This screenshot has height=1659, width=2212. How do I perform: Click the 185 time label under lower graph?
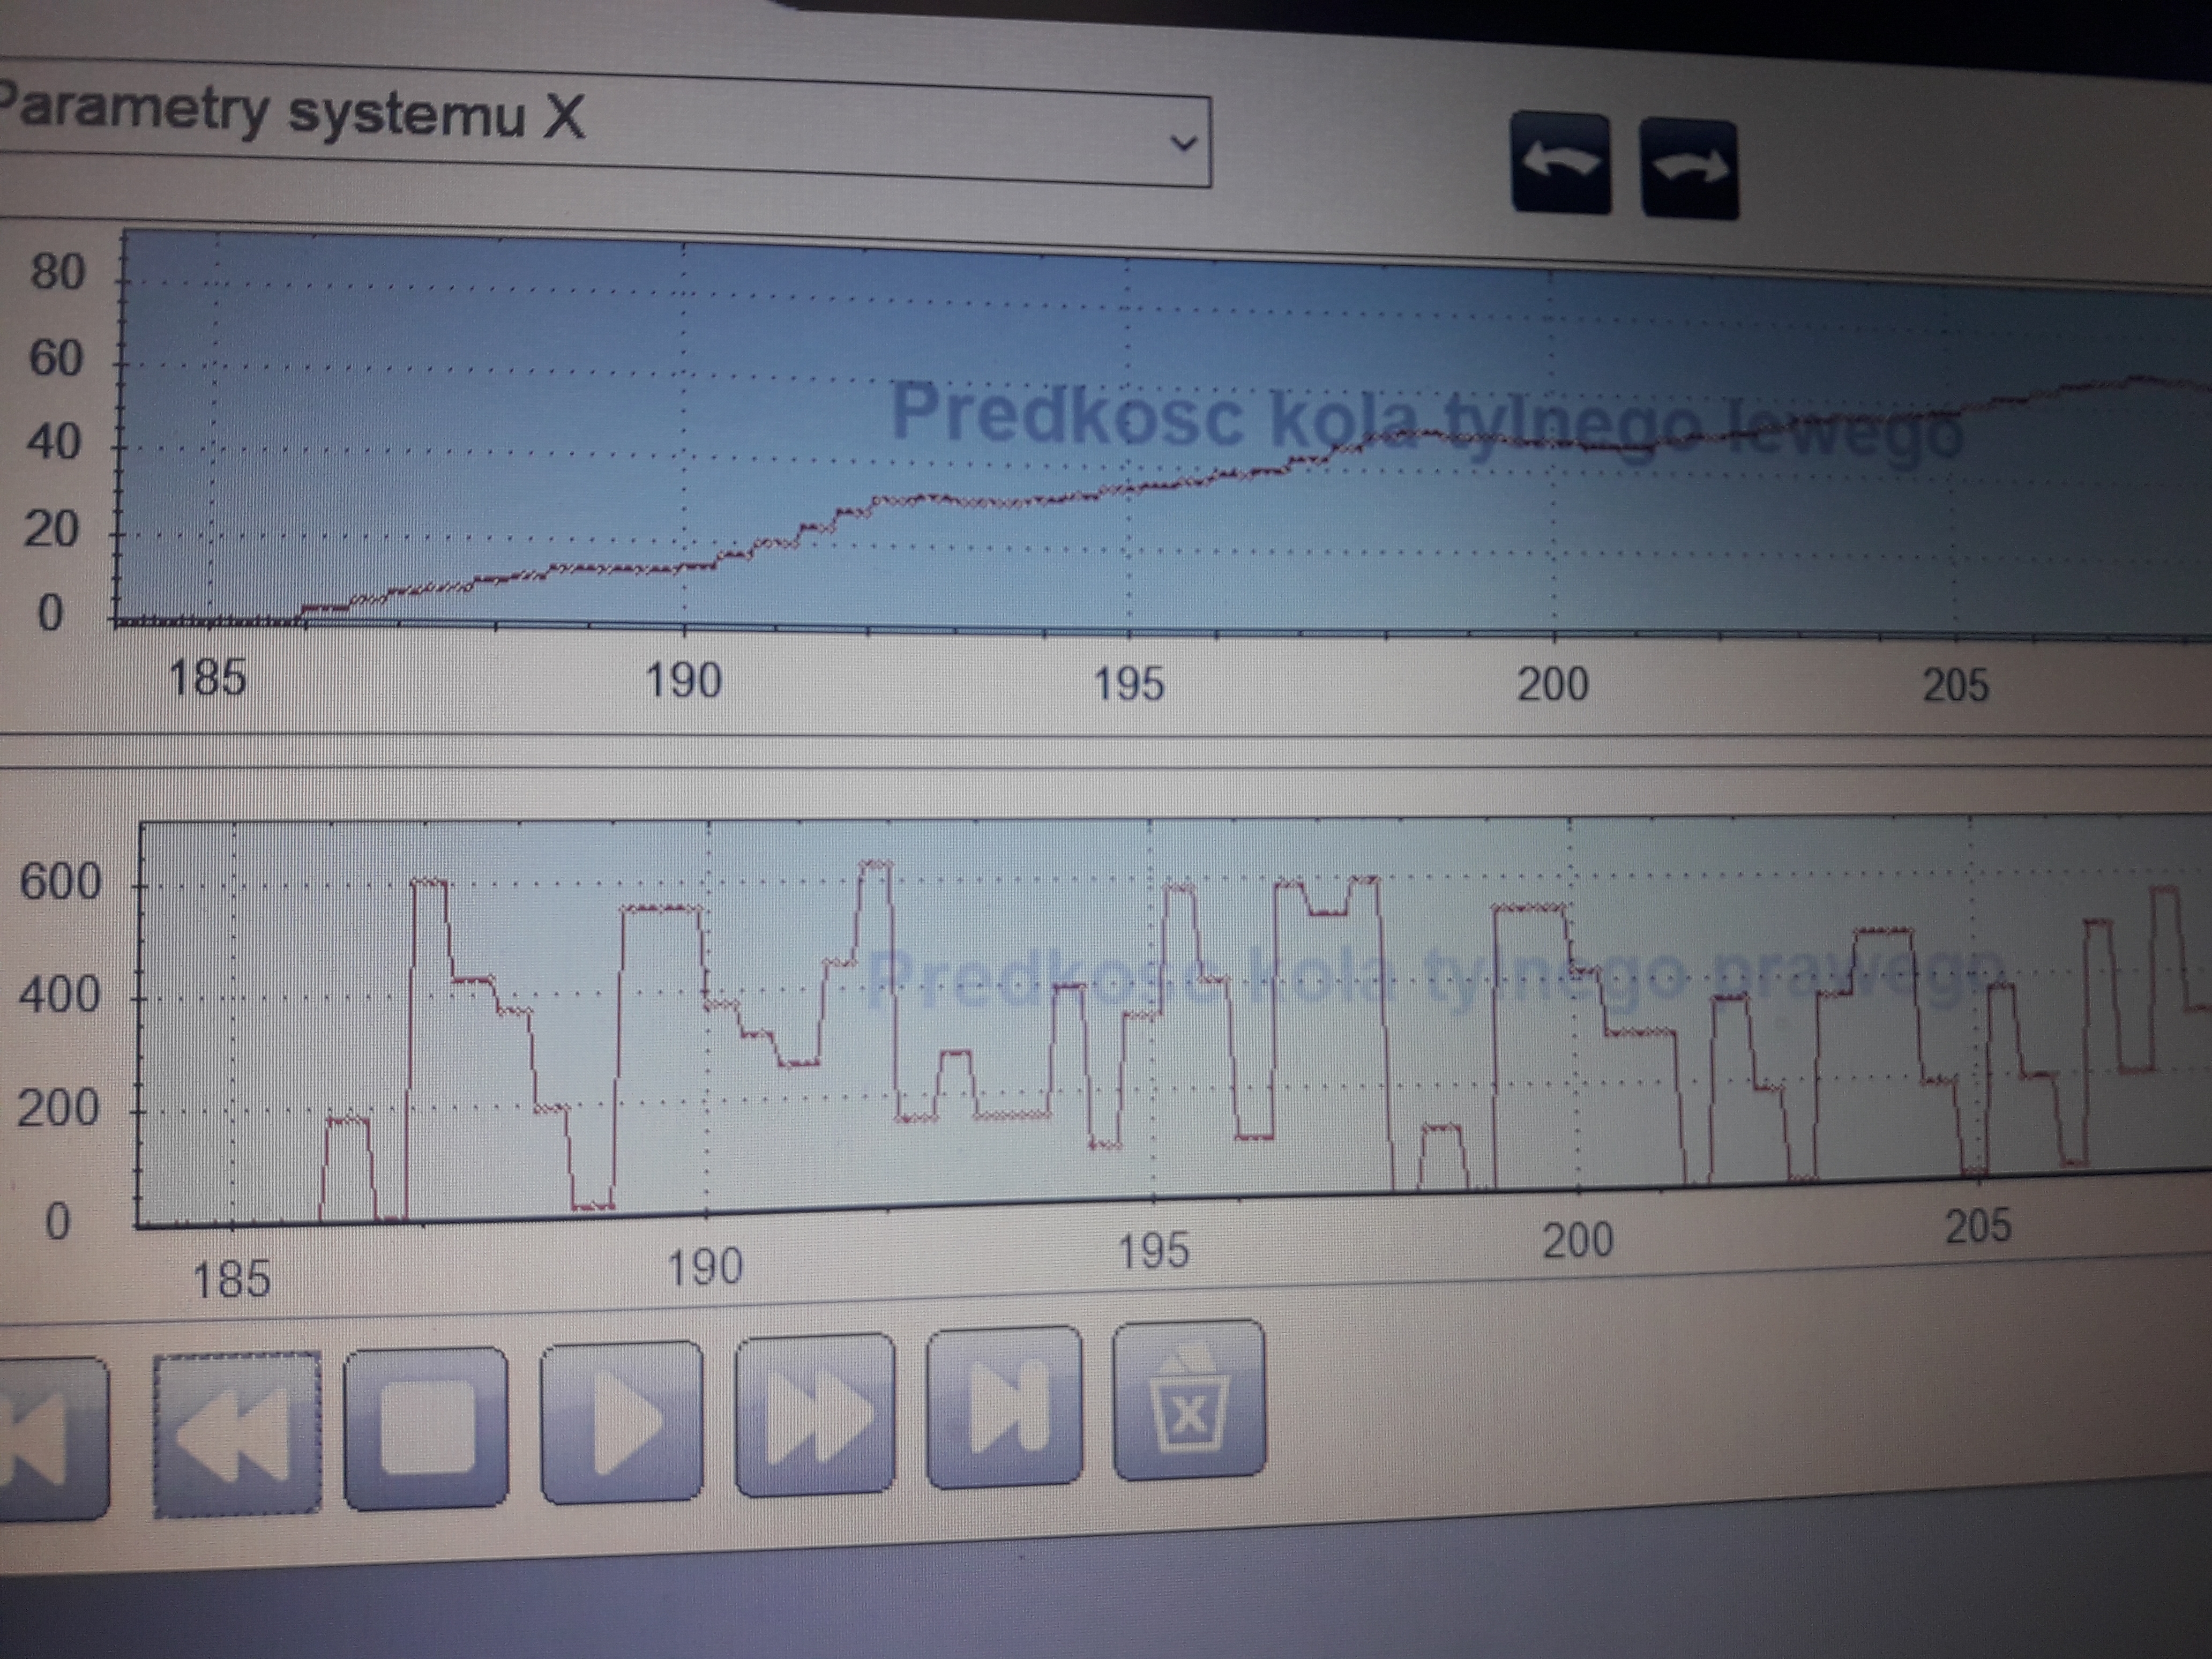(x=231, y=1279)
